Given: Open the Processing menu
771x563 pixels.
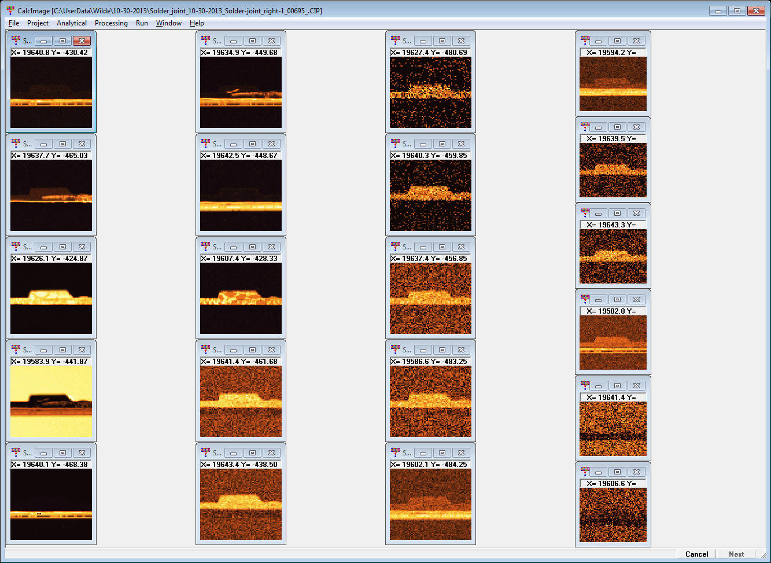Looking at the screenshot, I should pos(111,23).
